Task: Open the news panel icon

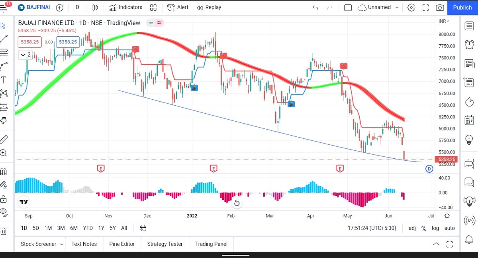Action: pyautogui.click(x=469, y=63)
